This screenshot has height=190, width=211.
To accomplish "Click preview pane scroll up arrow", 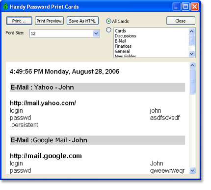I will point(192,65).
